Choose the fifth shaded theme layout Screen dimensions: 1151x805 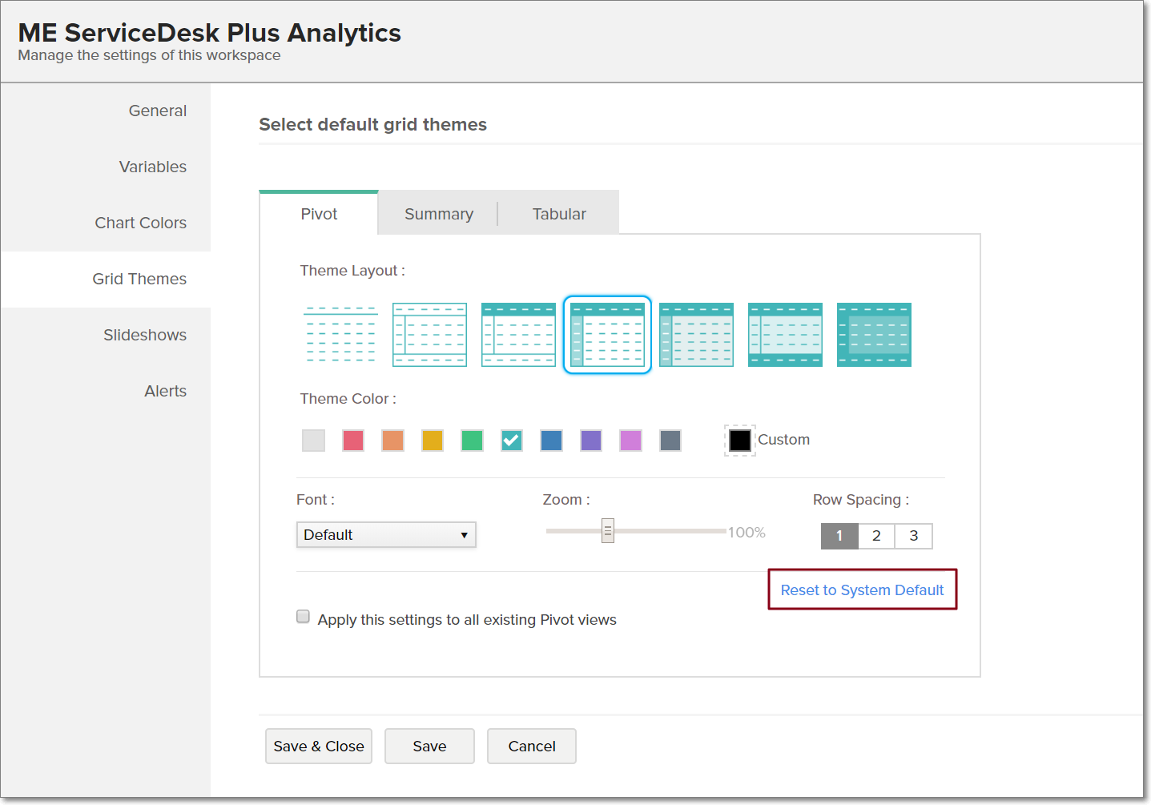click(x=696, y=335)
